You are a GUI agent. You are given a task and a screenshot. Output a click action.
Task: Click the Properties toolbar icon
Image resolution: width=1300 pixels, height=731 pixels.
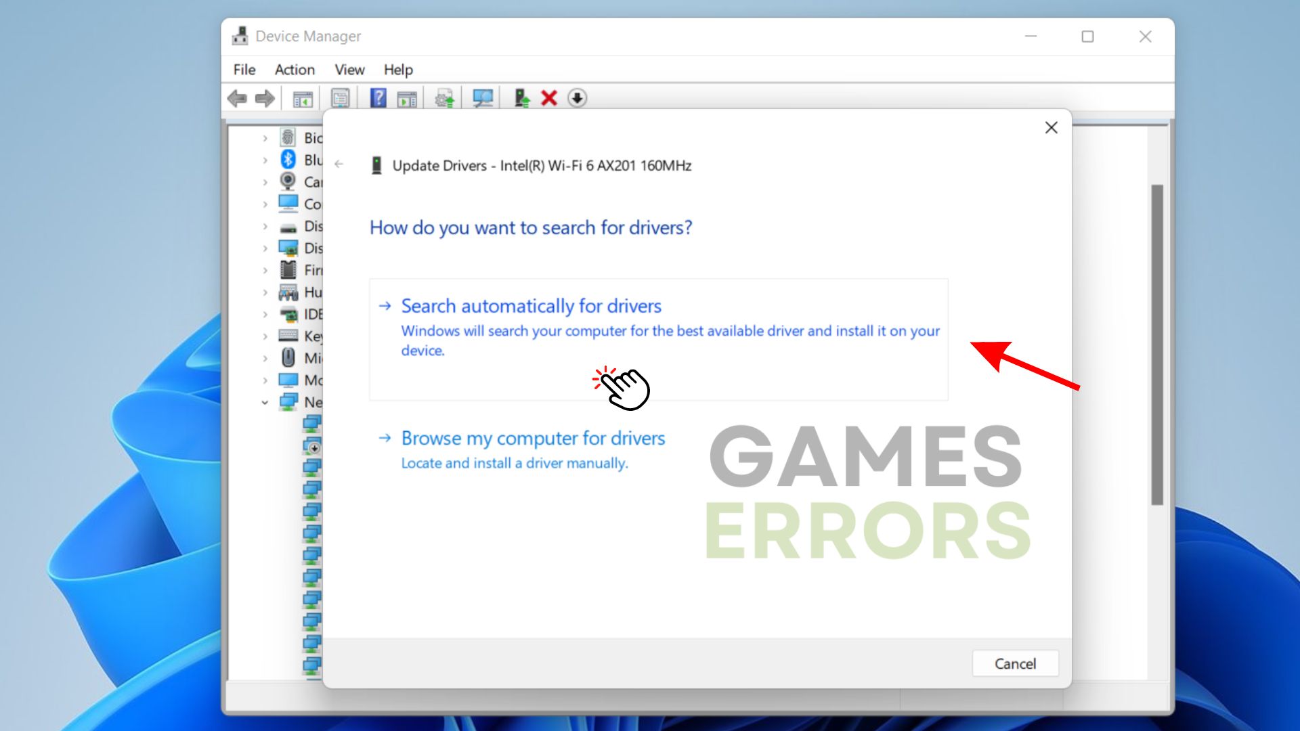341,99
